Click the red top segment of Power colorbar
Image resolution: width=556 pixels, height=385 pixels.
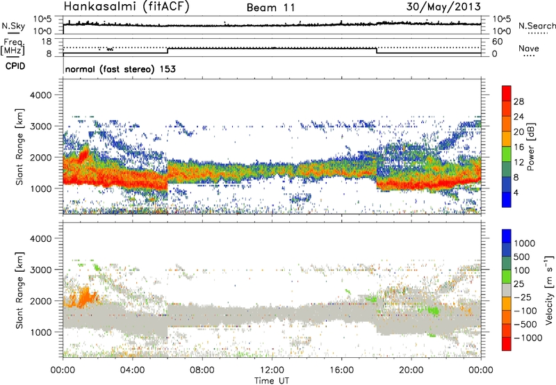coord(507,93)
